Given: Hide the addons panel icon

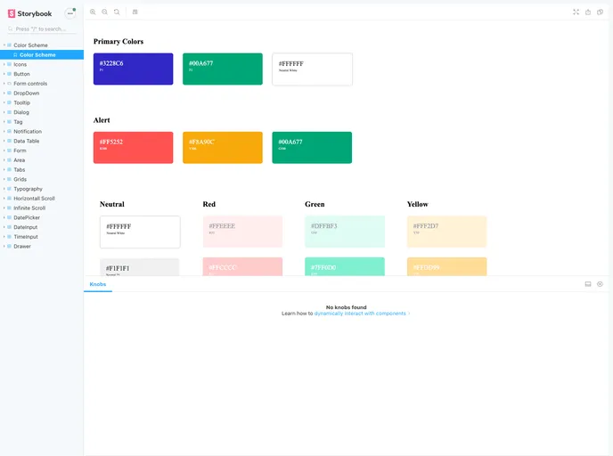Looking at the screenshot, I should 601,284.
